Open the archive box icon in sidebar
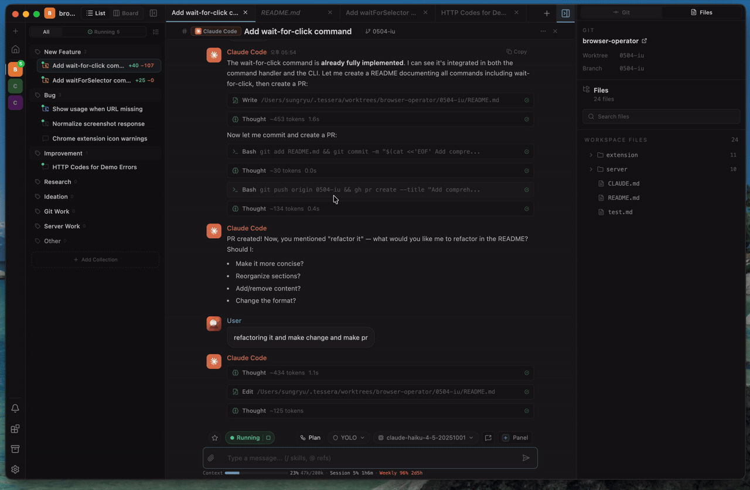The width and height of the screenshot is (750, 490). pyautogui.click(x=15, y=449)
